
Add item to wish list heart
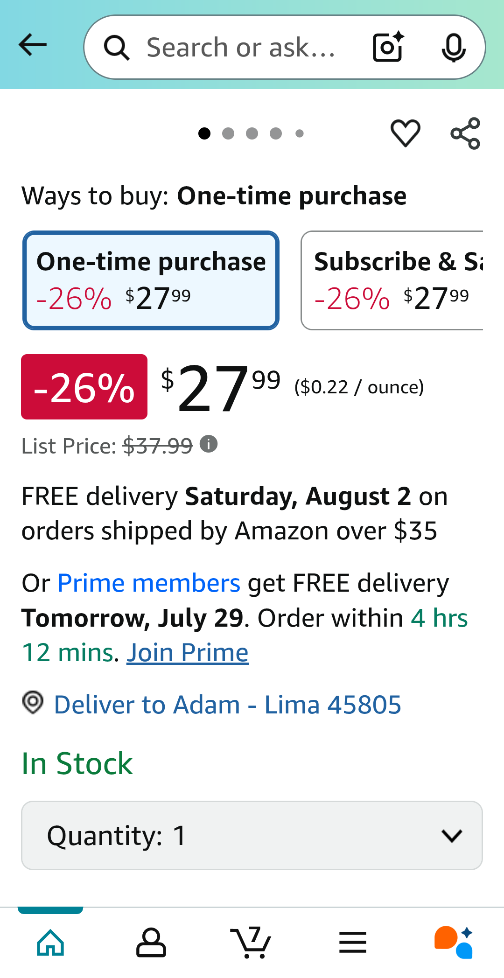pyautogui.click(x=405, y=133)
